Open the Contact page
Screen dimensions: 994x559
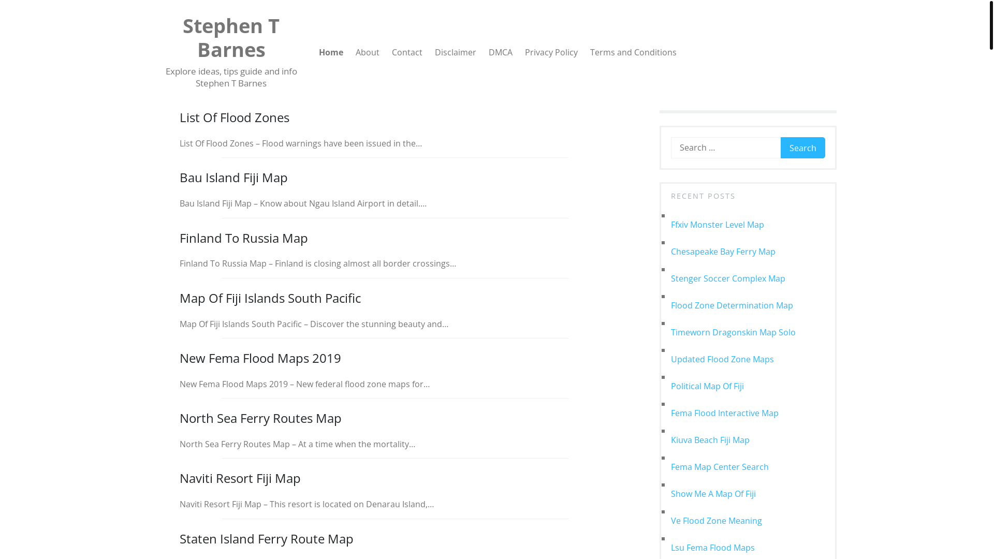coord(407,52)
